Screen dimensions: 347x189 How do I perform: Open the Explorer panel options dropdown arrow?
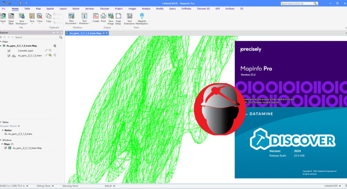(54, 33)
